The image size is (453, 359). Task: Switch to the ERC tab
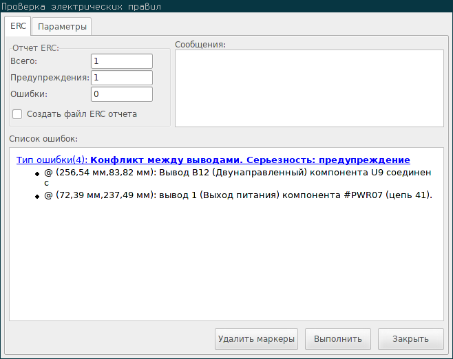(18, 27)
